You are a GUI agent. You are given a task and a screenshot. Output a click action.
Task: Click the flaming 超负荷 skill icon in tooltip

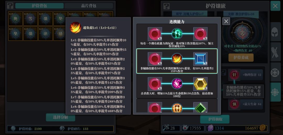coord(75,27)
